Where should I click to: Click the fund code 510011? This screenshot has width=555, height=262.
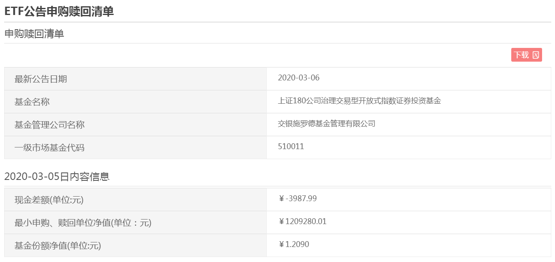291,147
